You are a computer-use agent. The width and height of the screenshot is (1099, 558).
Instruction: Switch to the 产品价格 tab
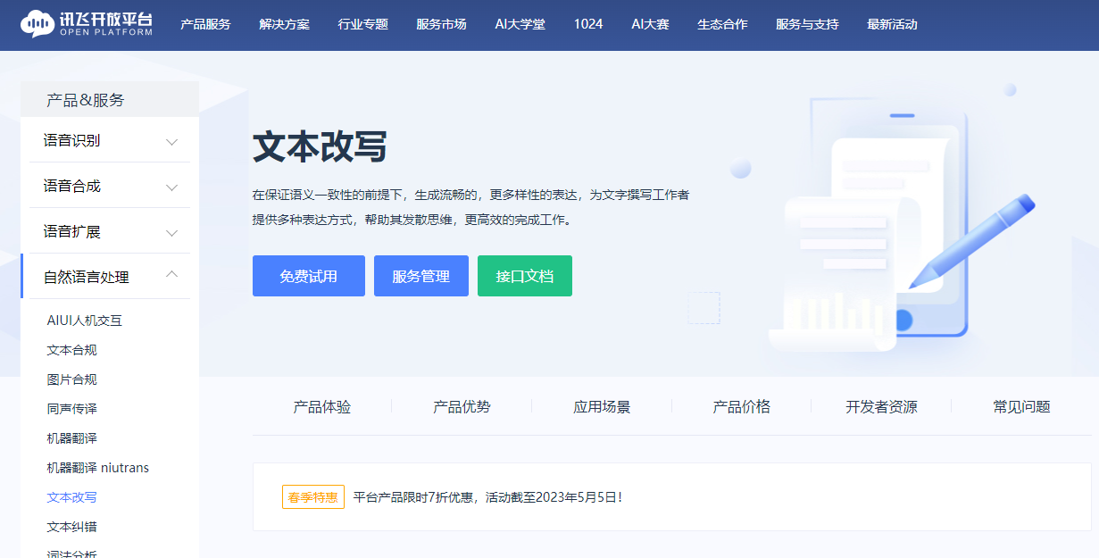[741, 407]
